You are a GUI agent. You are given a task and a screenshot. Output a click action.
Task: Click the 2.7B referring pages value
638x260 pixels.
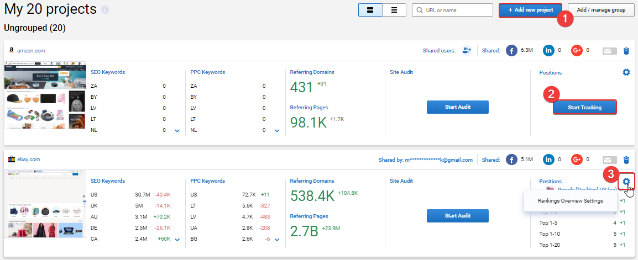(x=305, y=231)
